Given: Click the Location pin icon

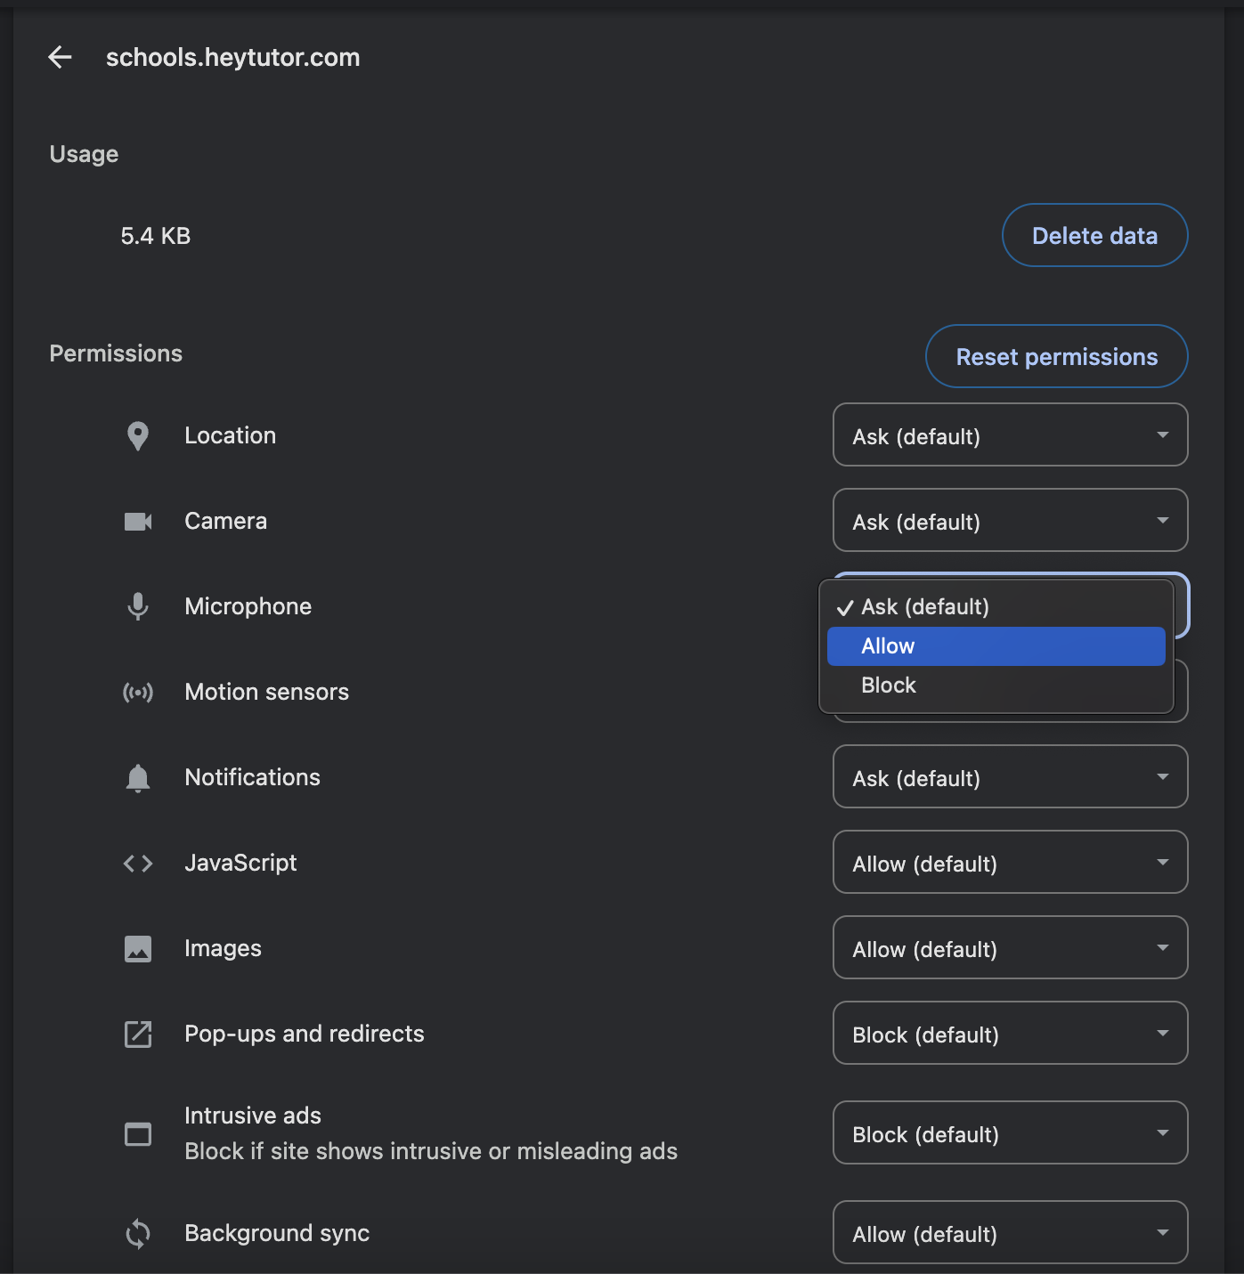Looking at the screenshot, I should point(138,436).
